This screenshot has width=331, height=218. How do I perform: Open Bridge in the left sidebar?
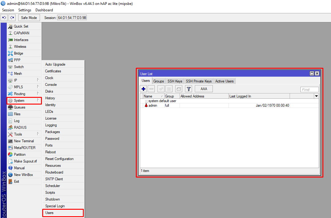18,53
